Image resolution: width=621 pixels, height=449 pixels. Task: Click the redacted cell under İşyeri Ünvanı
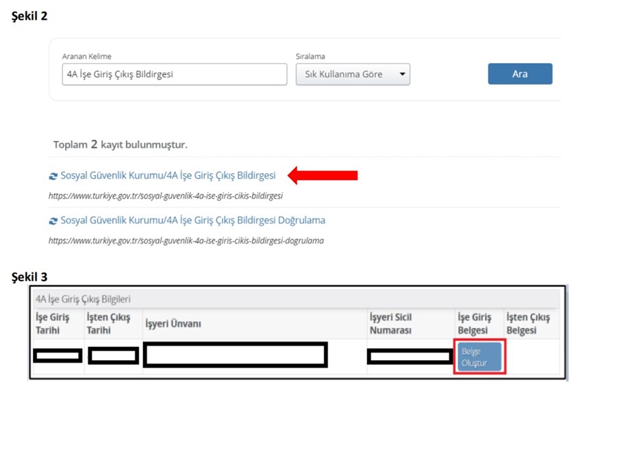tap(235, 355)
